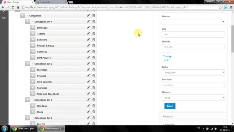
Task: Edit the Categories Set 2 item
Action: 88,64
